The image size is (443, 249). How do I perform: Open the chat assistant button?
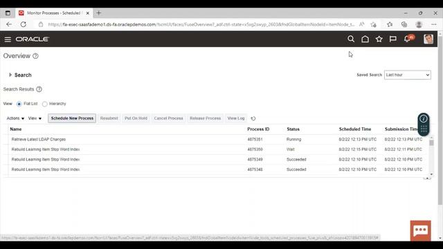tap(420, 230)
